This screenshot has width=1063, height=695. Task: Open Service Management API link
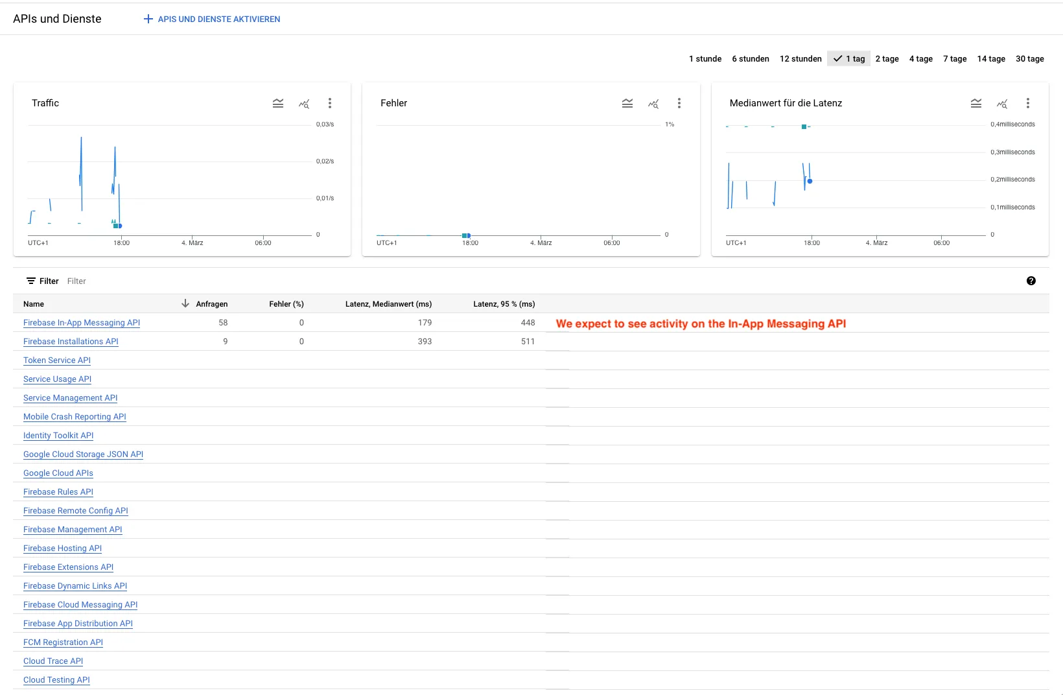click(71, 397)
